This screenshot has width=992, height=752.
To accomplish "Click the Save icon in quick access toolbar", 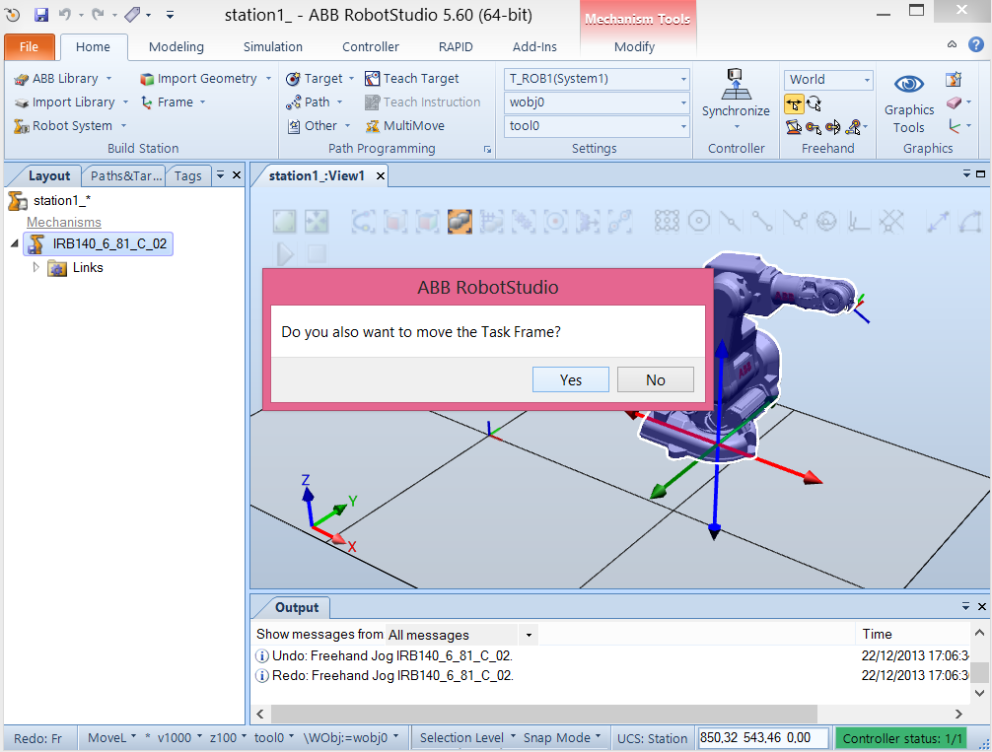I will [41, 15].
